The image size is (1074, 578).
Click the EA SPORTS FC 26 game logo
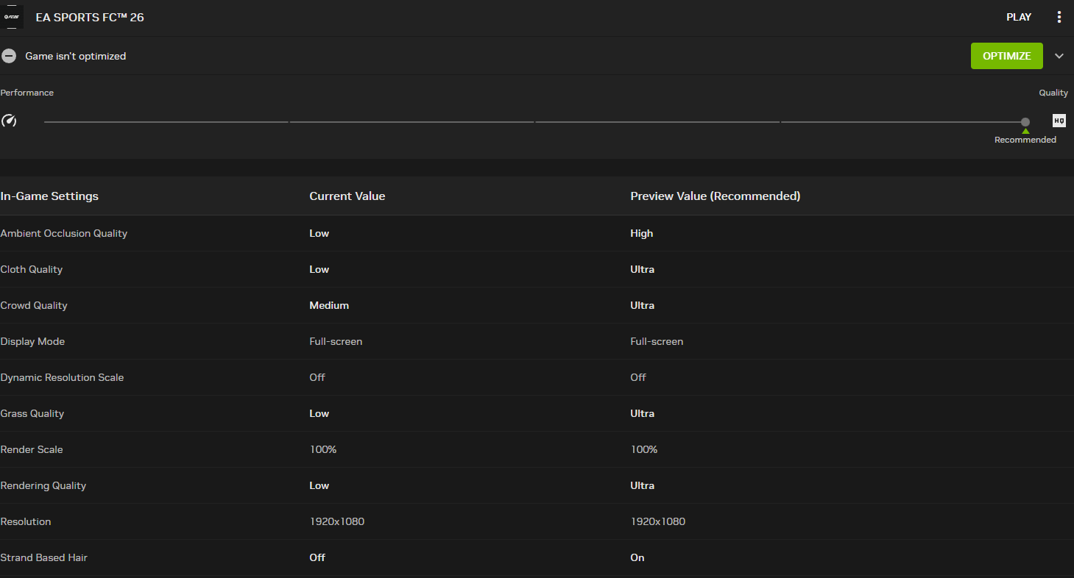pyautogui.click(x=13, y=17)
